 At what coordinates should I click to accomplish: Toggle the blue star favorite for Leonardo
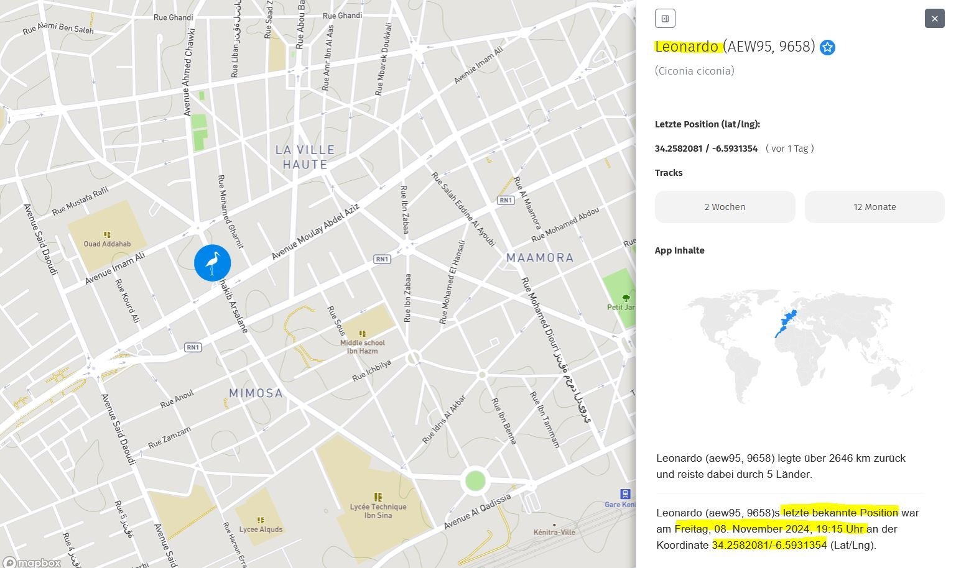pyautogui.click(x=827, y=47)
